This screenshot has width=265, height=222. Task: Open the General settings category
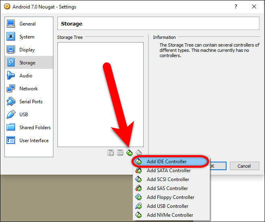[x=29, y=23]
